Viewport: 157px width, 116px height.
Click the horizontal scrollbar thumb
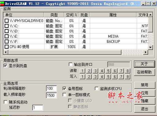click(65, 52)
